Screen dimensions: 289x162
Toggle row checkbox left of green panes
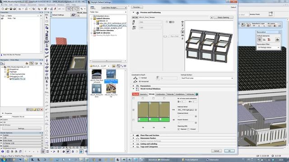click(134, 120)
